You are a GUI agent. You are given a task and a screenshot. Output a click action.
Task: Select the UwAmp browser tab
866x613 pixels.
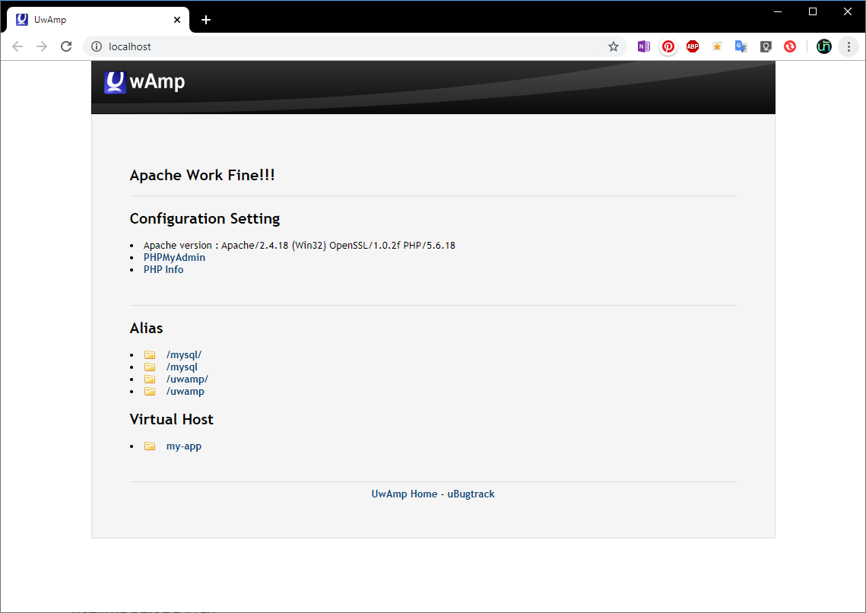click(x=98, y=20)
